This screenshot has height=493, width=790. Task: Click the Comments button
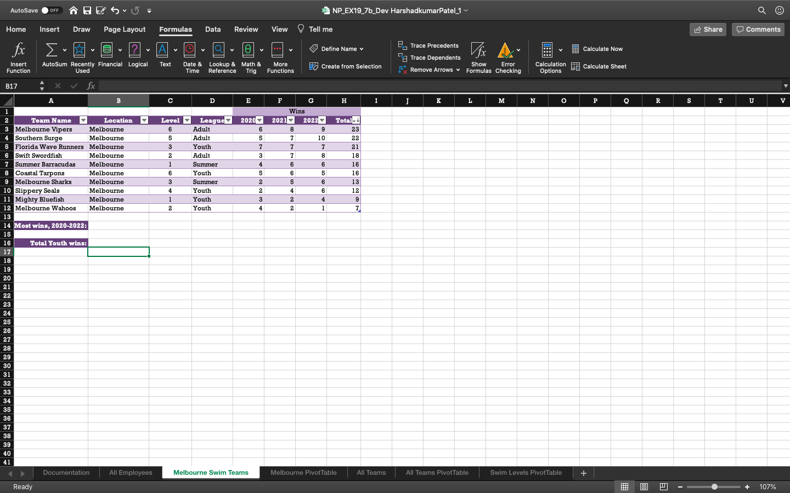[x=758, y=30]
